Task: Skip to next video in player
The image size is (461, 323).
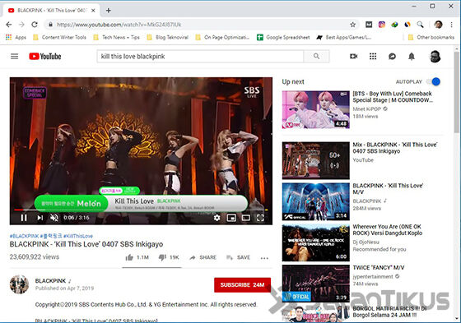Action: (40, 218)
